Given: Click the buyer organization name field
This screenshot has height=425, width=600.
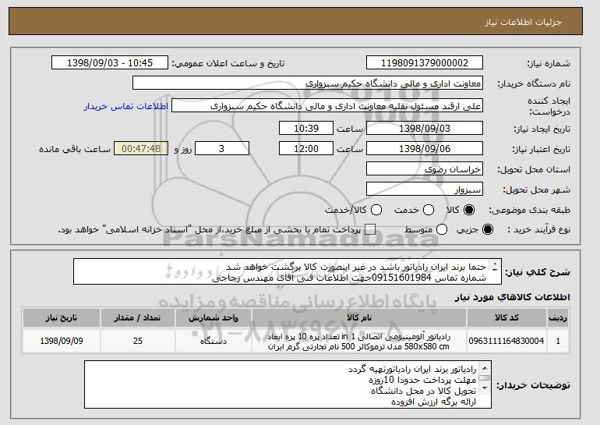Looking at the screenshot, I should click(x=308, y=83).
